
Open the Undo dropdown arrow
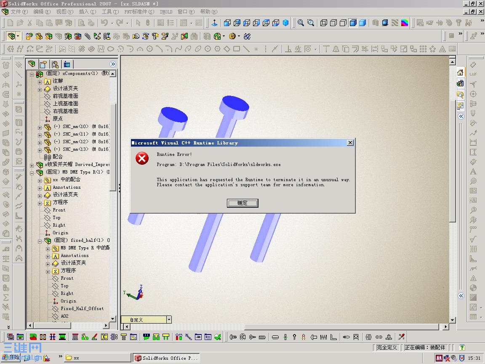pyautogui.click(x=112, y=23)
